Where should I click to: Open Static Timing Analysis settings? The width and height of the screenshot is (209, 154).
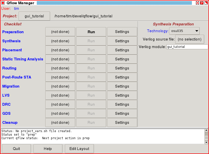122,59
